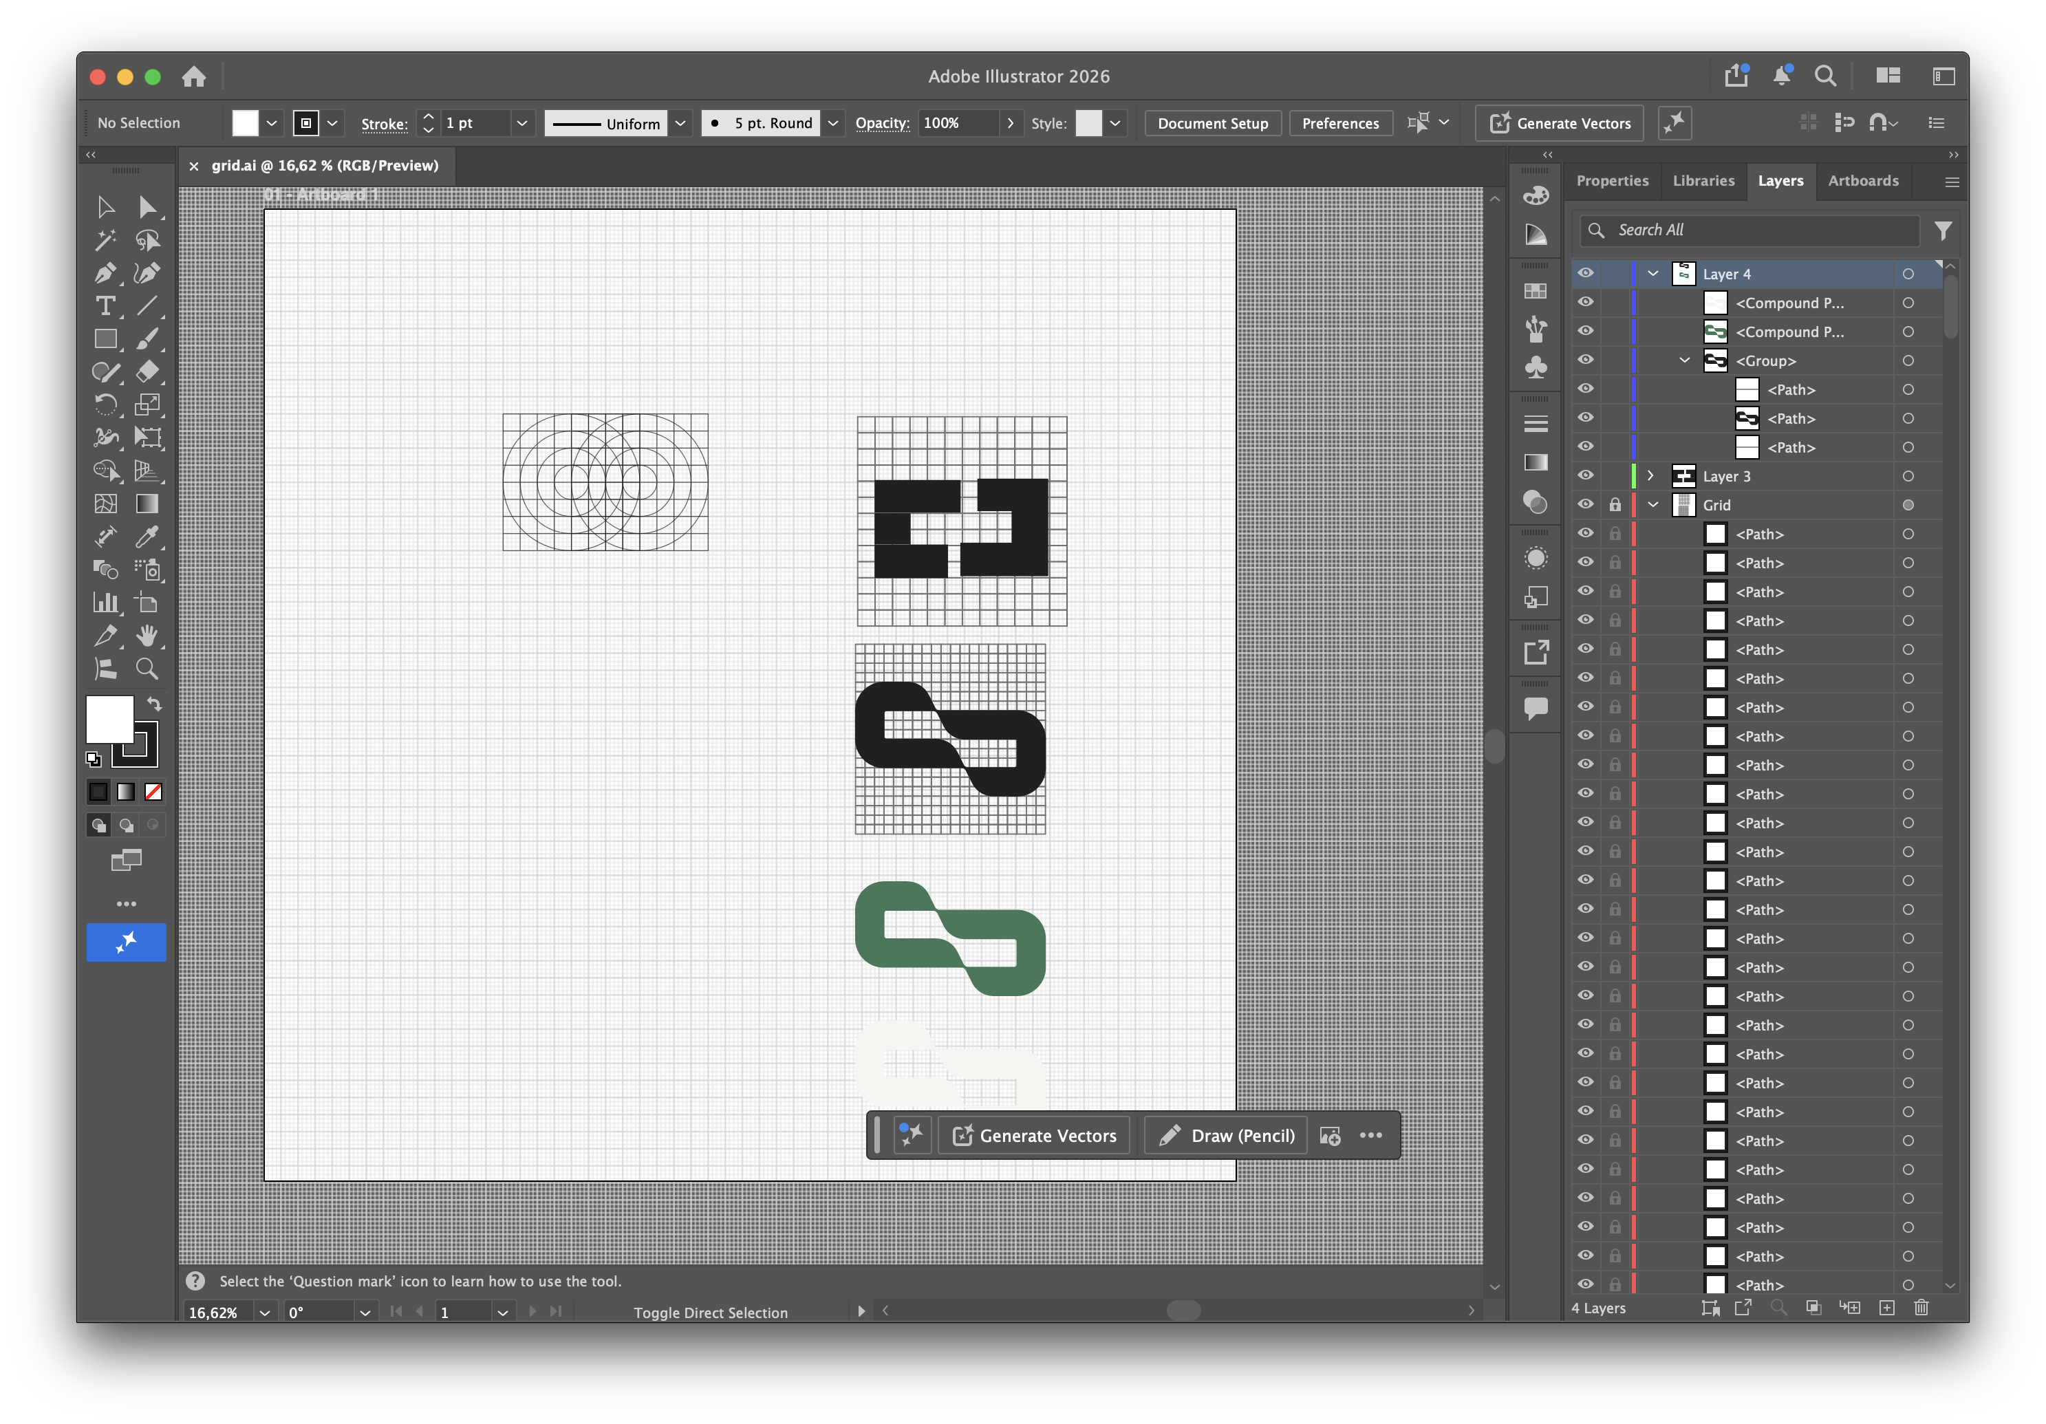Choose the Rectangle tool
Image resolution: width=2046 pixels, height=1424 pixels.
[105, 340]
